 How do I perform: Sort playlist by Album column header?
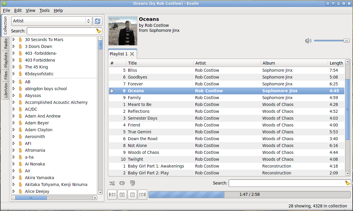pyautogui.click(x=294, y=63)
